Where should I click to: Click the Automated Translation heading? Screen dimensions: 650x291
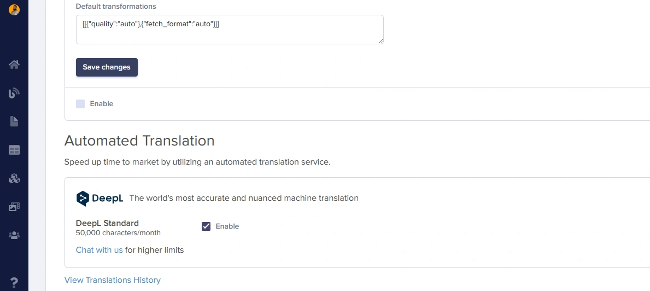139,141
